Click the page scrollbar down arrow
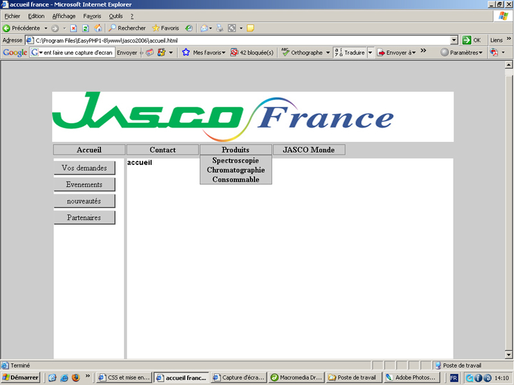The image size is (514, 385). [x=508, y=354]
